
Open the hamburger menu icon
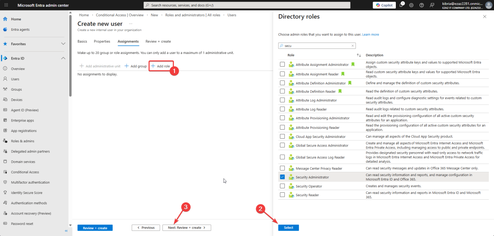coord(6,5)
